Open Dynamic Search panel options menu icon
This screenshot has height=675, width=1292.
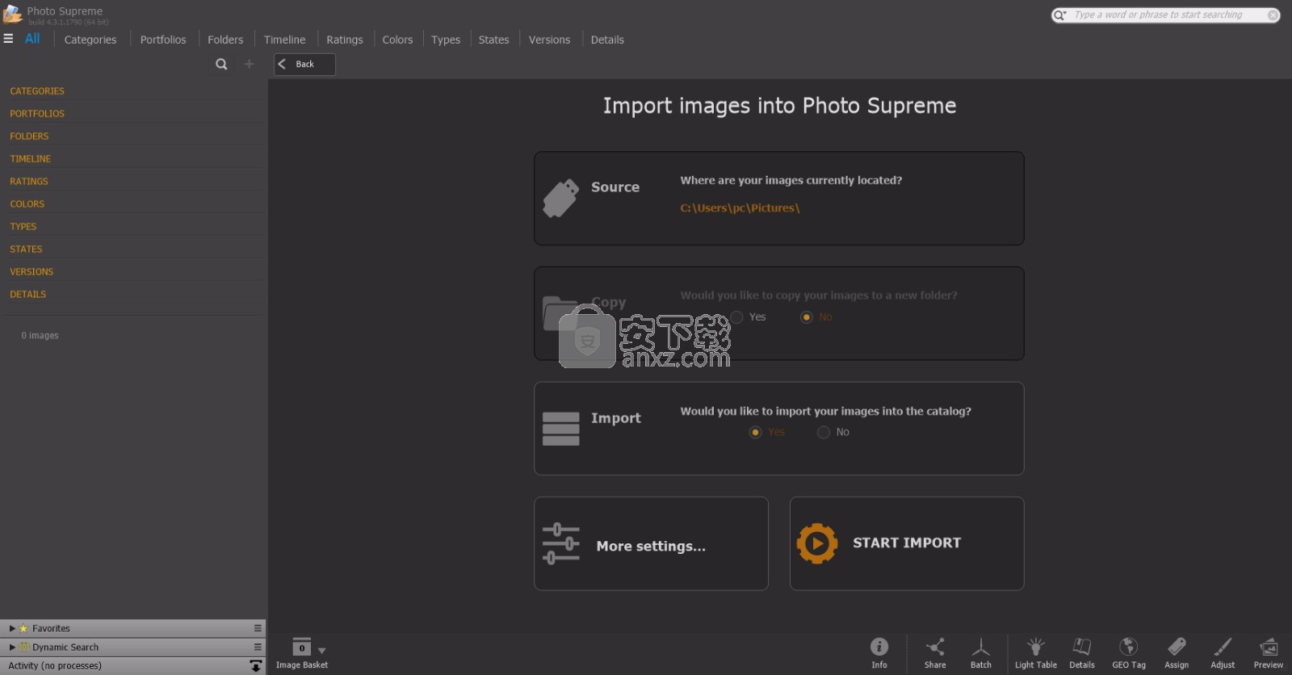[x=258, y=647]
